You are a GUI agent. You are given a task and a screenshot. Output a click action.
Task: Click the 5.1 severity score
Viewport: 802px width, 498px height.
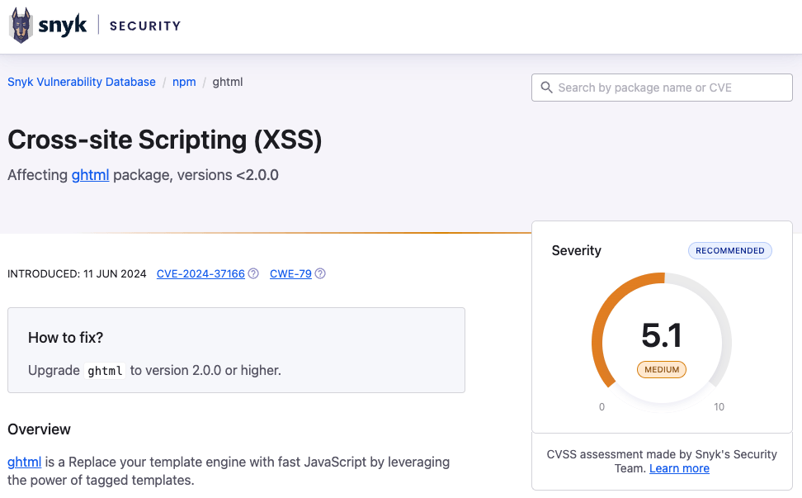[x=662, y=335]
